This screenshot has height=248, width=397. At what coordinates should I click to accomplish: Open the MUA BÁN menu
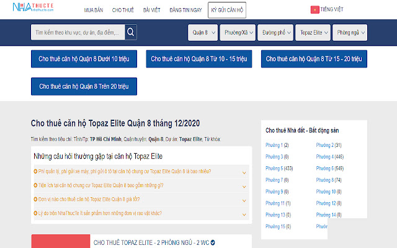coord(94,10)
